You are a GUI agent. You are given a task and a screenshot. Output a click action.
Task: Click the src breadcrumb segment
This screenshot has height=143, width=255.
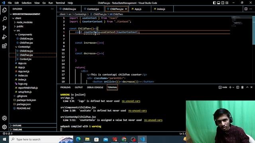70,14
